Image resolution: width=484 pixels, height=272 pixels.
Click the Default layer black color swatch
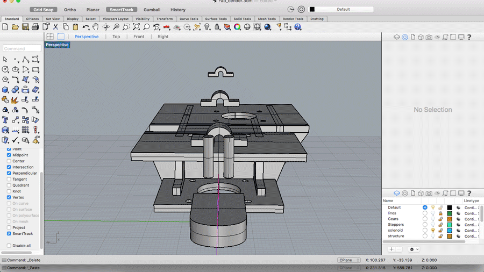tap(450, 207)
